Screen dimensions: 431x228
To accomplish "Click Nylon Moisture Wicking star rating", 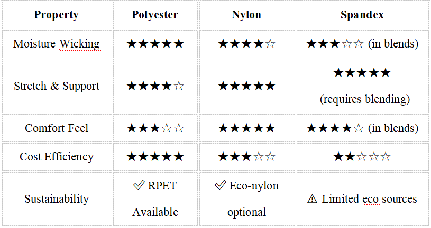I will [246, 44].
